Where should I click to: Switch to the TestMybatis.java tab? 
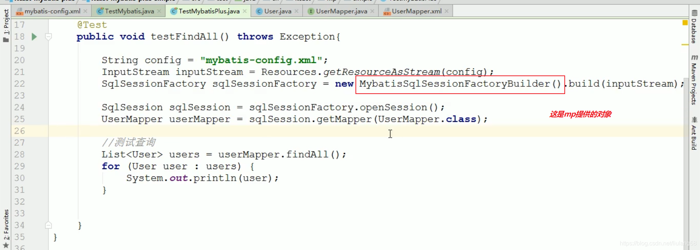pos(129,11)
